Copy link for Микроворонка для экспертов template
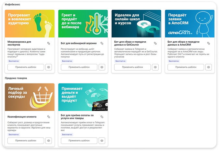Screen dimensions: 219x151 [x=49, y=43]
